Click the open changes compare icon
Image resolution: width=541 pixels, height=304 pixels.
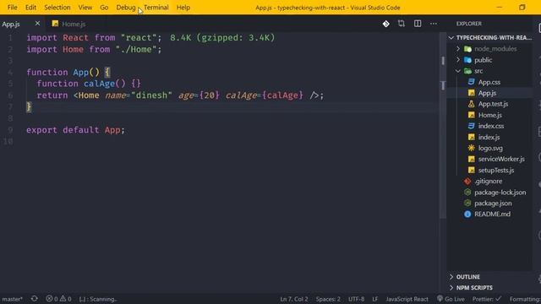(x=402, y=24)
